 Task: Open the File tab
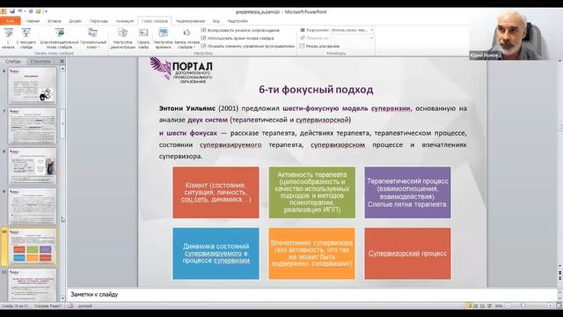click(x=10, y=21)
